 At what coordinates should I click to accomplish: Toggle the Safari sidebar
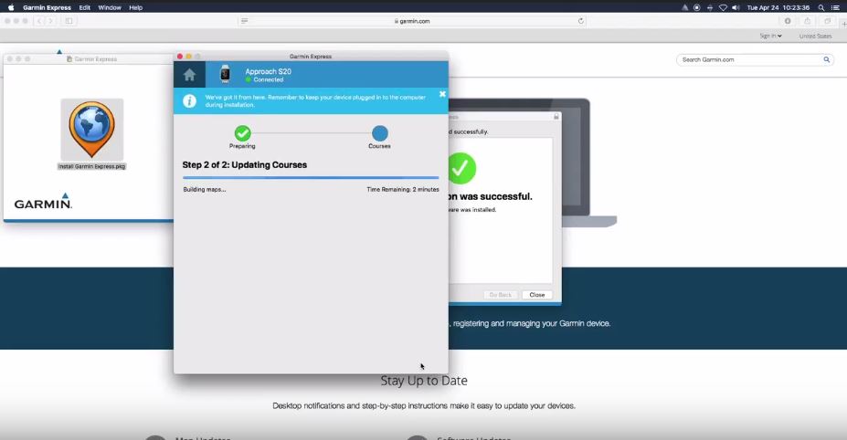point(69,21)
